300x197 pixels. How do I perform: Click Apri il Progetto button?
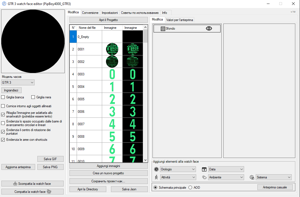coord(108,20)
